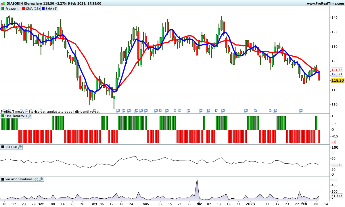
Task: Click the blue SMA (5) color swatch
Action: pos(43,9)
